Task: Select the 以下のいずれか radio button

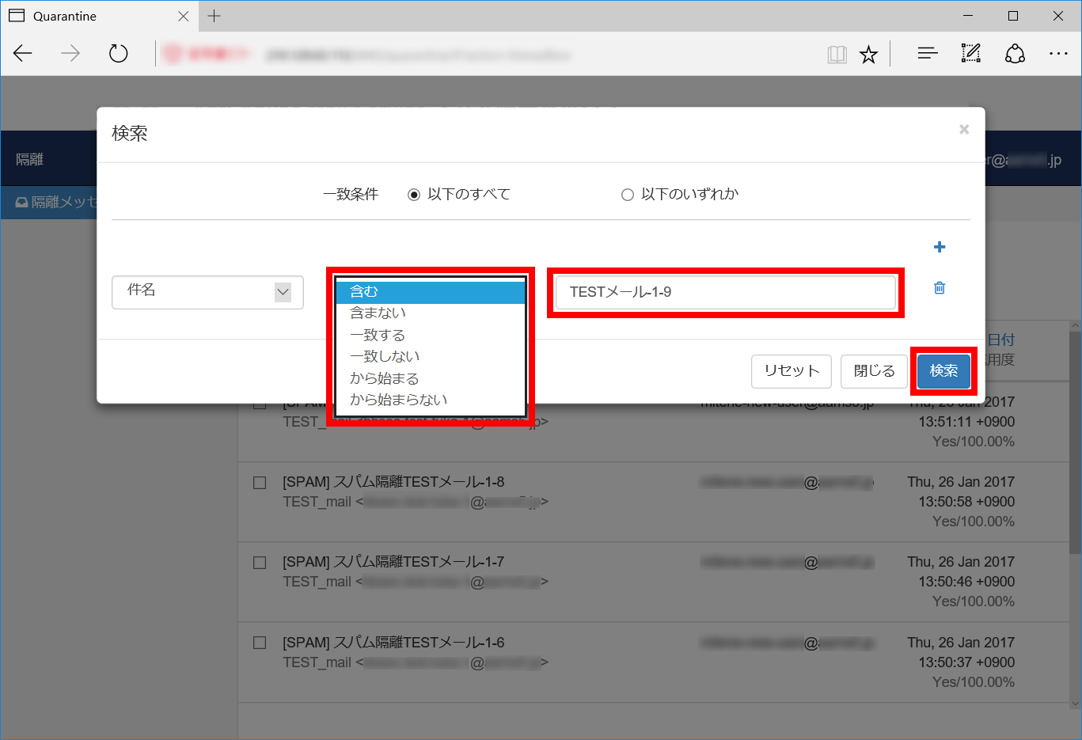Action: [628, 195]
